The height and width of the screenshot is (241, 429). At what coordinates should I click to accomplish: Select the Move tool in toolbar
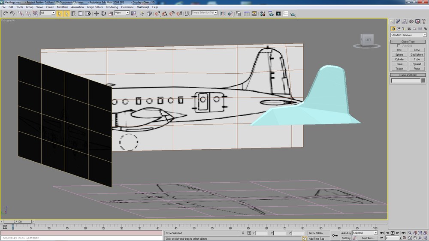[x=97, y=13]
